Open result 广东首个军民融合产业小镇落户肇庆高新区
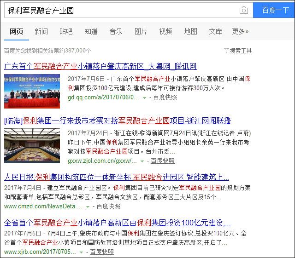 tap(100, 66)
